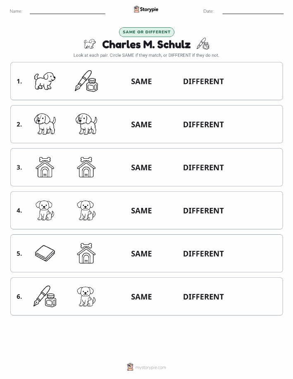293x379 pixels.
Task: Click the folded blanket icon in row 5
Action: (45, 253)
